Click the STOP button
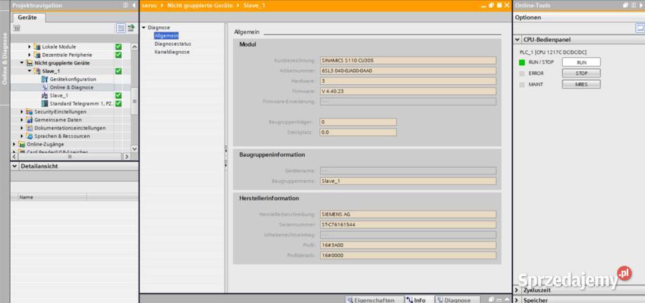Screen dimensions: 645x303 coord(581,73)
